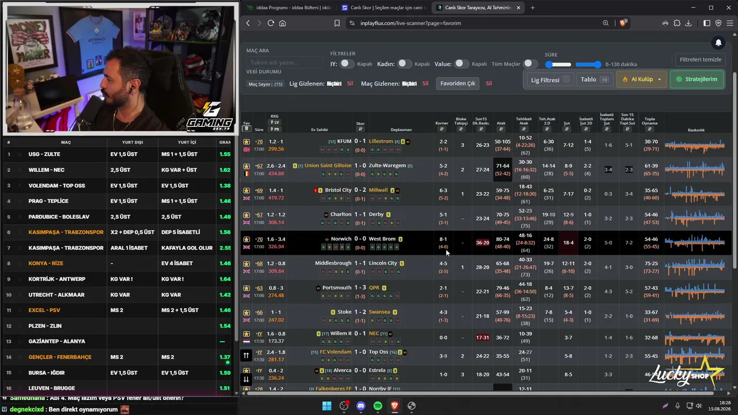Image resolution: width=738 pixels, height=415 pixels.
Task: Expand the AI Kulüp dropdown
Action: 642,80
